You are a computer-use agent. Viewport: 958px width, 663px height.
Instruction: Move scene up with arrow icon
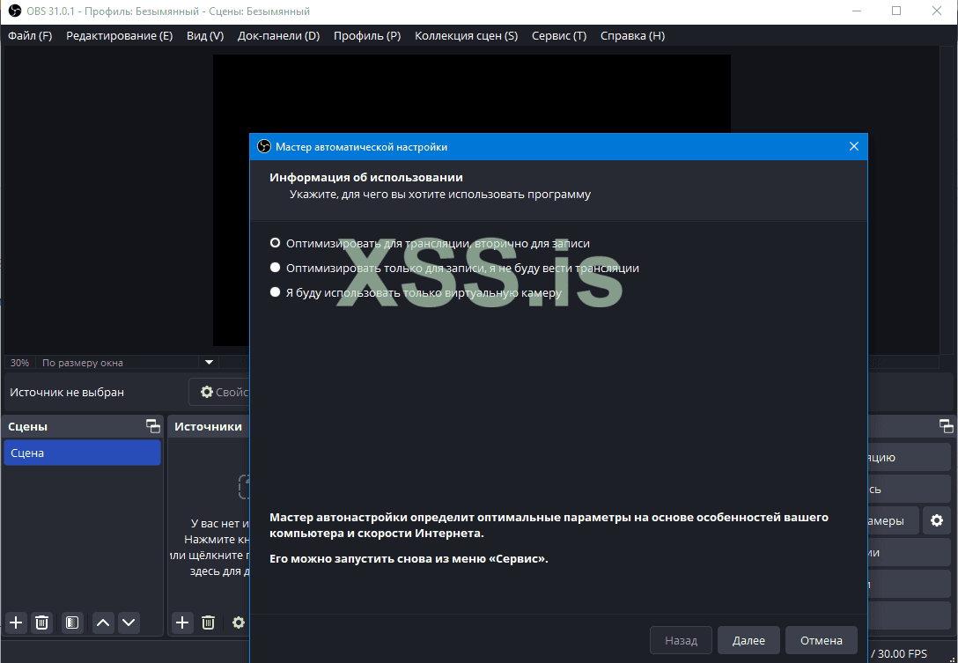103,622
